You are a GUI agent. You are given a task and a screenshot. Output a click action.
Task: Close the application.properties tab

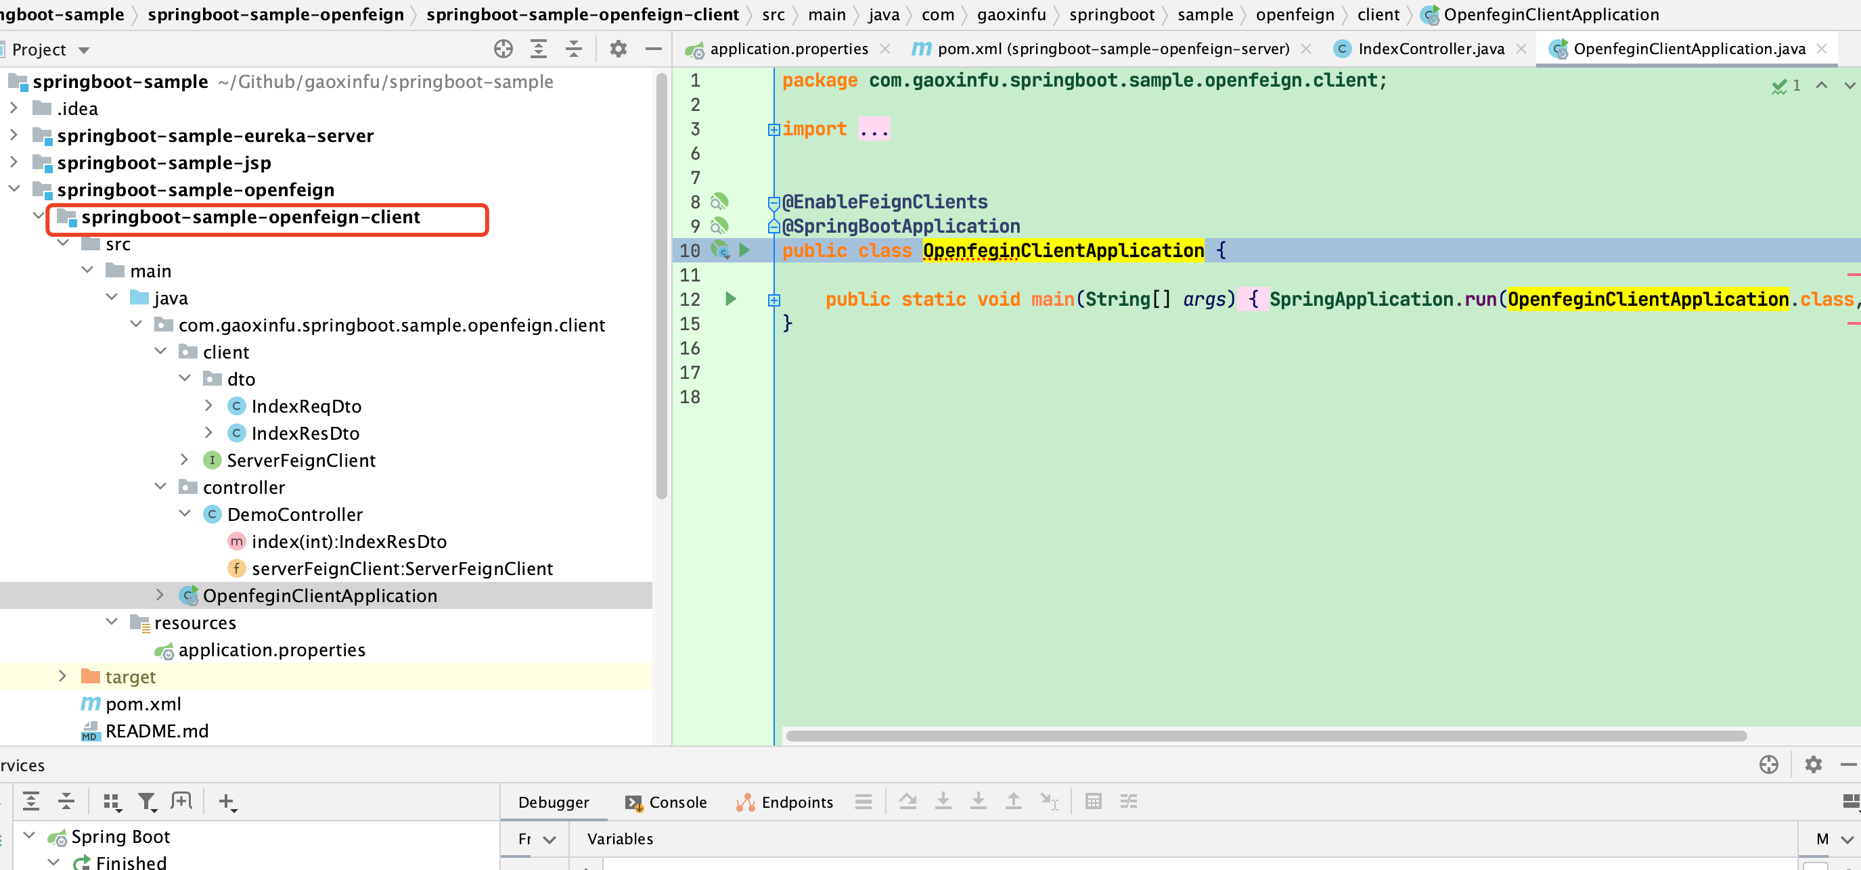click(x=886, y=49)
